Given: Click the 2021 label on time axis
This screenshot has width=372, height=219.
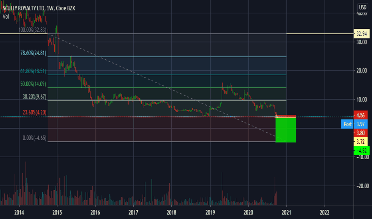Looking at the screenshot, I should pos(286,212).
